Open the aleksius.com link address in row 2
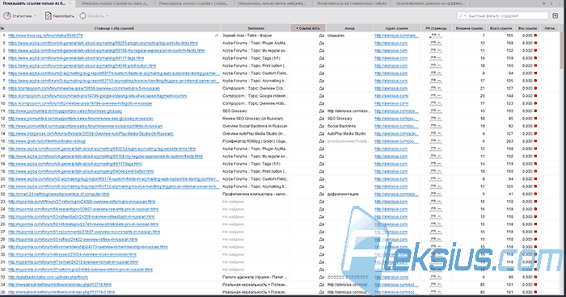566x297 pixels. 391,43
